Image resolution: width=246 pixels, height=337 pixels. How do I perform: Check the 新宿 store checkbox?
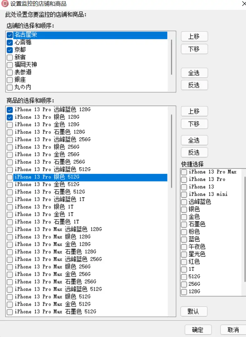point(10,58)
